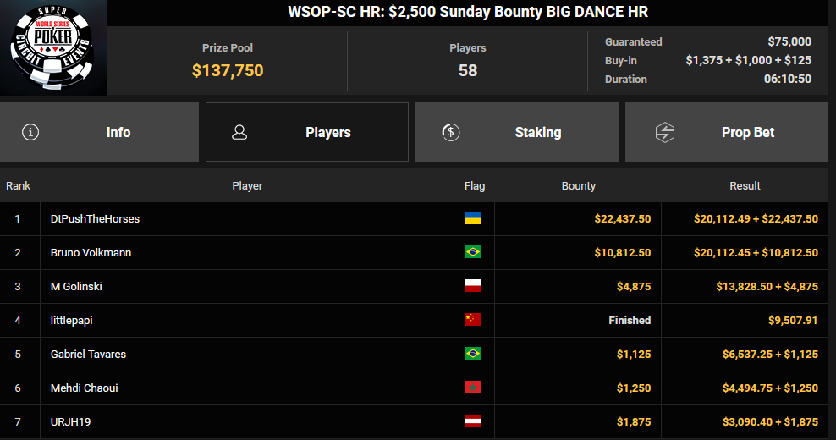836x440 pixels.
Task: Click the Info tab's circled i icon
Action: [30, 132]
